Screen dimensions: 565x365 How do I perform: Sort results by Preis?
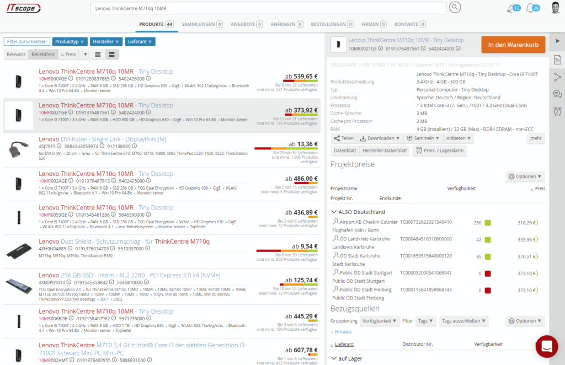[x=68, y=55]
